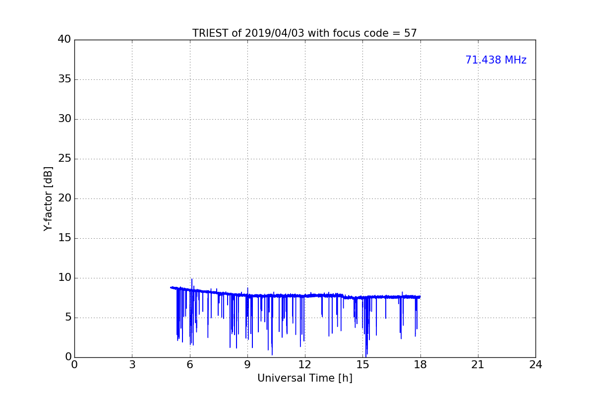Viewport: 595px width, 397px height.
Task: Click x-axis tick value 9
Action: (x=247, y=365)
